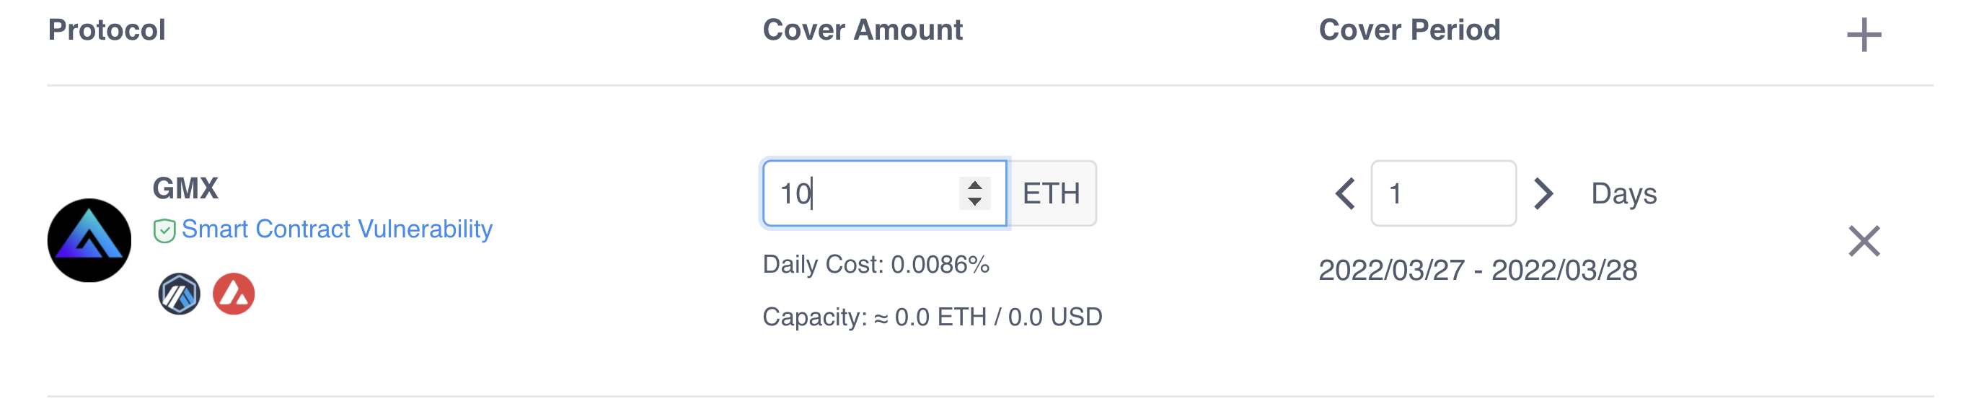
Task: Click the Arbitrum network icon
Action: [180, 294]
